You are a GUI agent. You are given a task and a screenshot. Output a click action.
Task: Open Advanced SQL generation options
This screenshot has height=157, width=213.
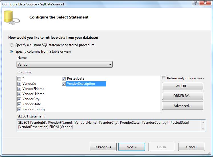click(182, 106)
